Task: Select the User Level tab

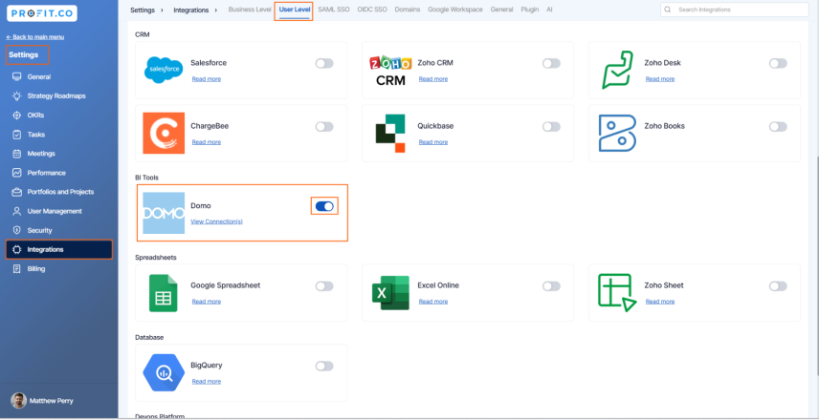Action: (x=294, y=10)
